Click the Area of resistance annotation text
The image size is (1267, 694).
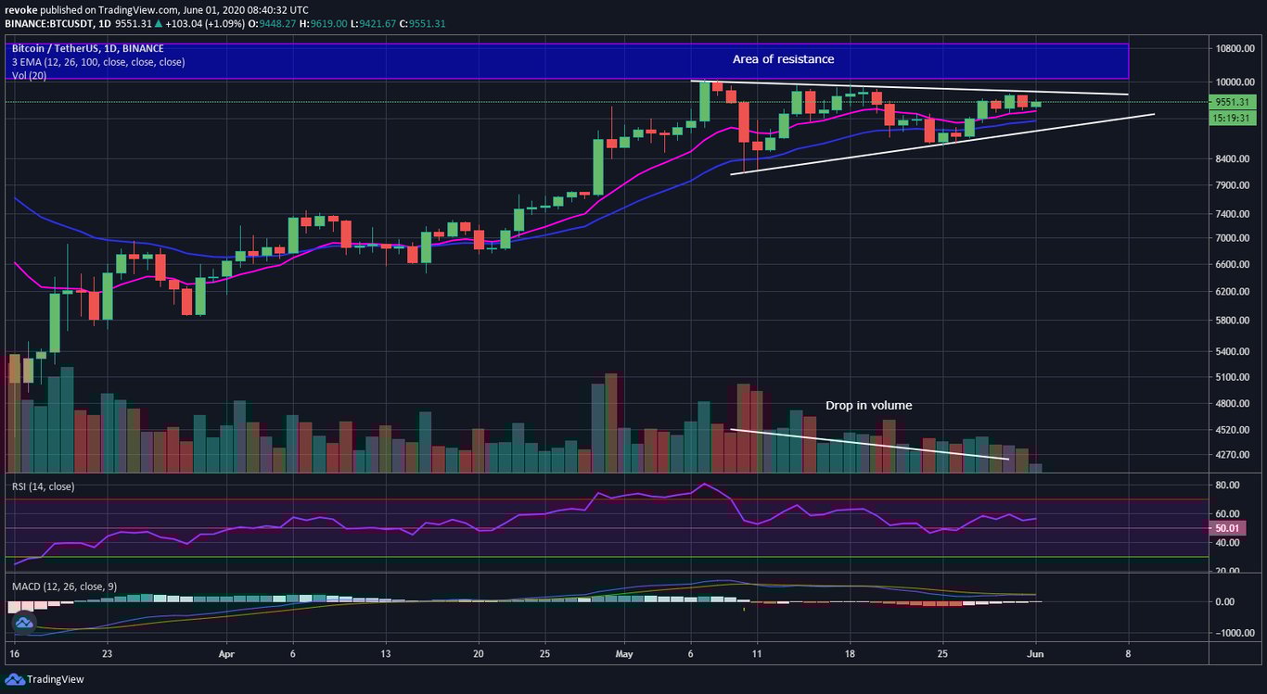[784, 58]
